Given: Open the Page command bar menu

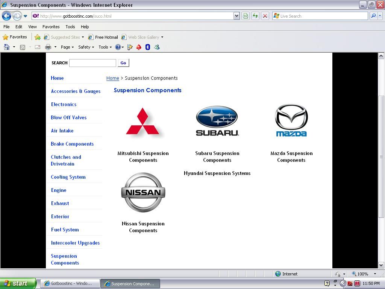Looking at the screenshot, I should click(67, 47).
